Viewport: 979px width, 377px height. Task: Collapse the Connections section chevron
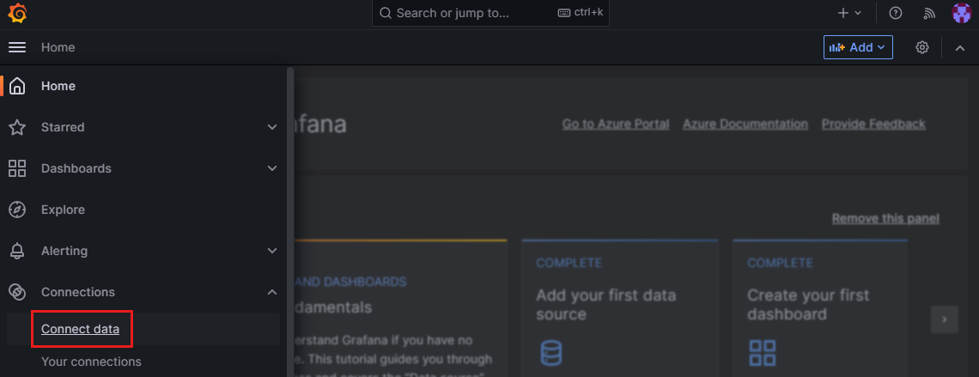(x=272, y=292)
